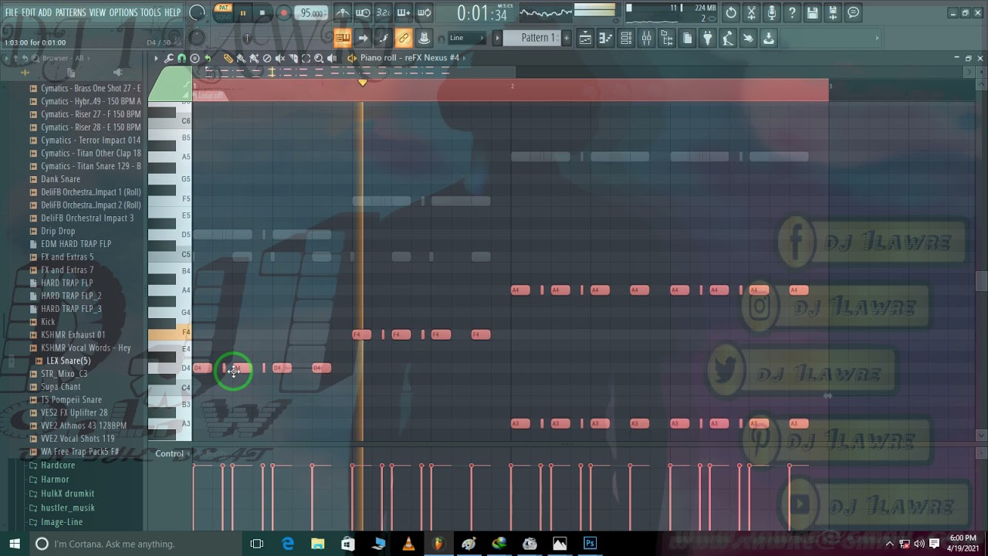Open the tempo tapper icon

[728, 38]
